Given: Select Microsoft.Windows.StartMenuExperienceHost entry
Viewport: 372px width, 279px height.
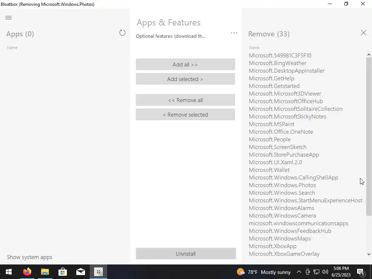Looking at the screenshot, I should coord(306,201).
